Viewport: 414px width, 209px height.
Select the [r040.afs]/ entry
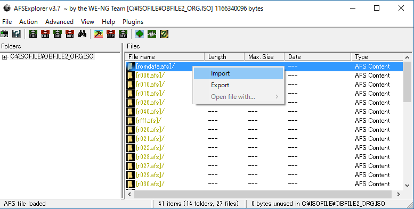coord(150,112)
